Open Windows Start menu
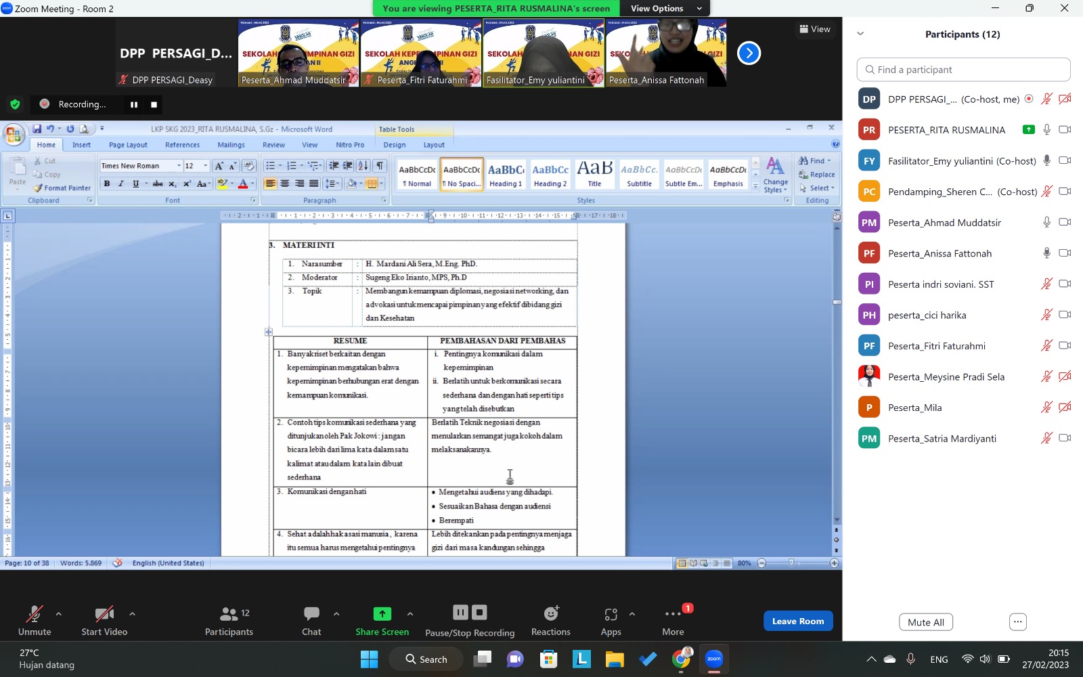Viewport: 1083px width, 677px height. point(369,659)
